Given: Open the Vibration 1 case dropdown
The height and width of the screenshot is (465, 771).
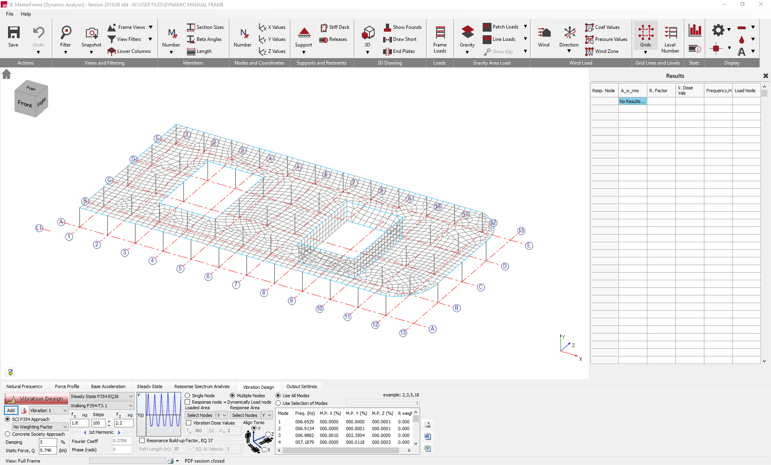Looking at the screenshot, I should (x=48, y=410).
